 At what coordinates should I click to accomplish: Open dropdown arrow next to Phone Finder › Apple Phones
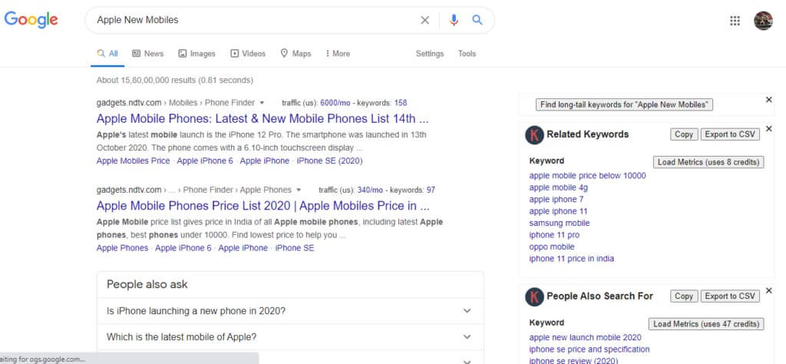click(x=299, y=190)
